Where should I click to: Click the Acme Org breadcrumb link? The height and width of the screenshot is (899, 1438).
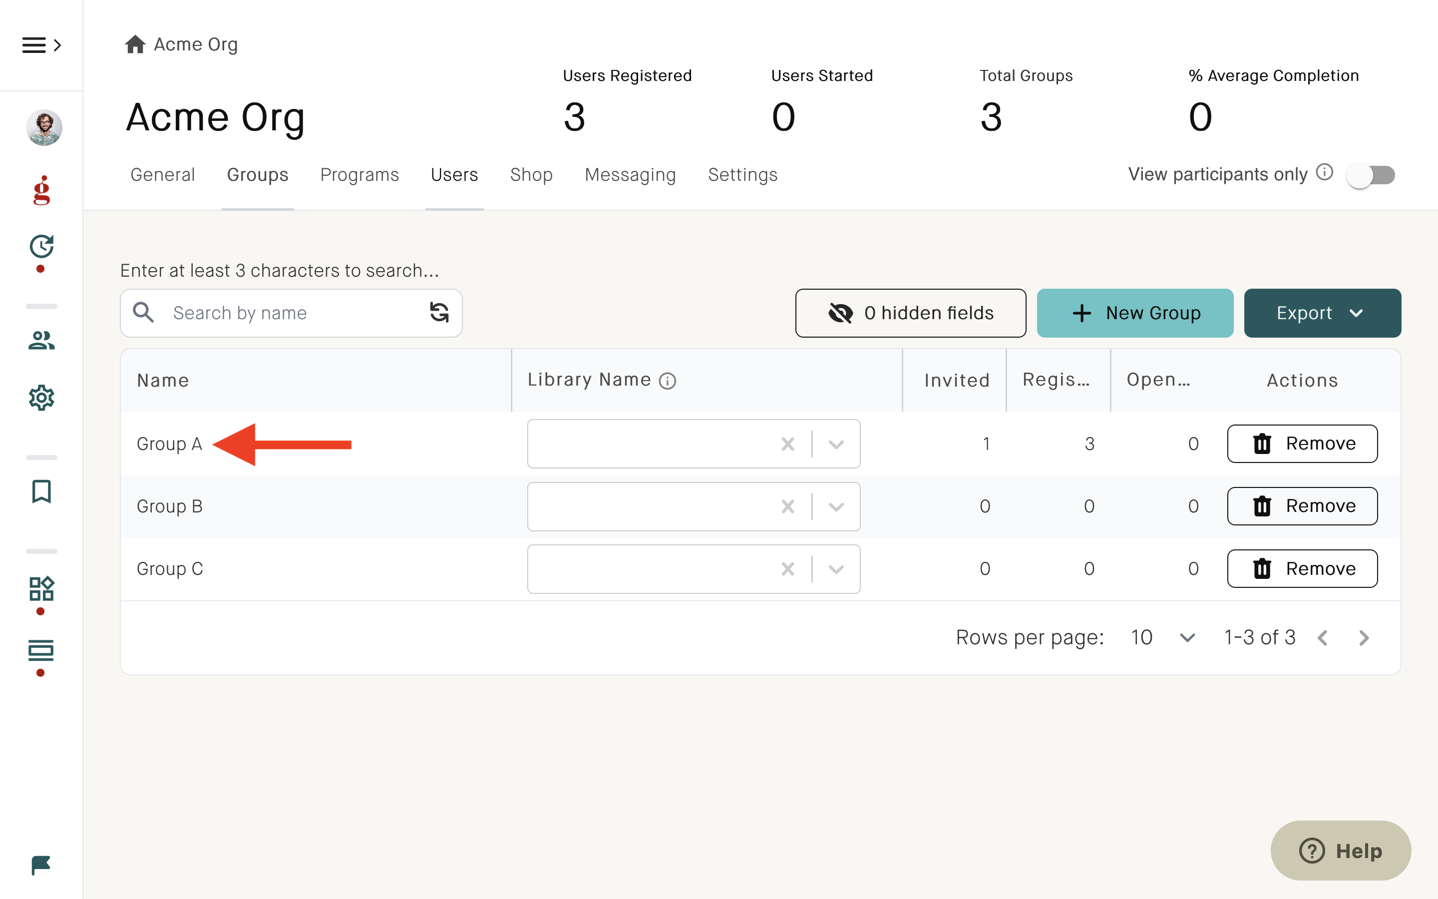click(196, 44)
